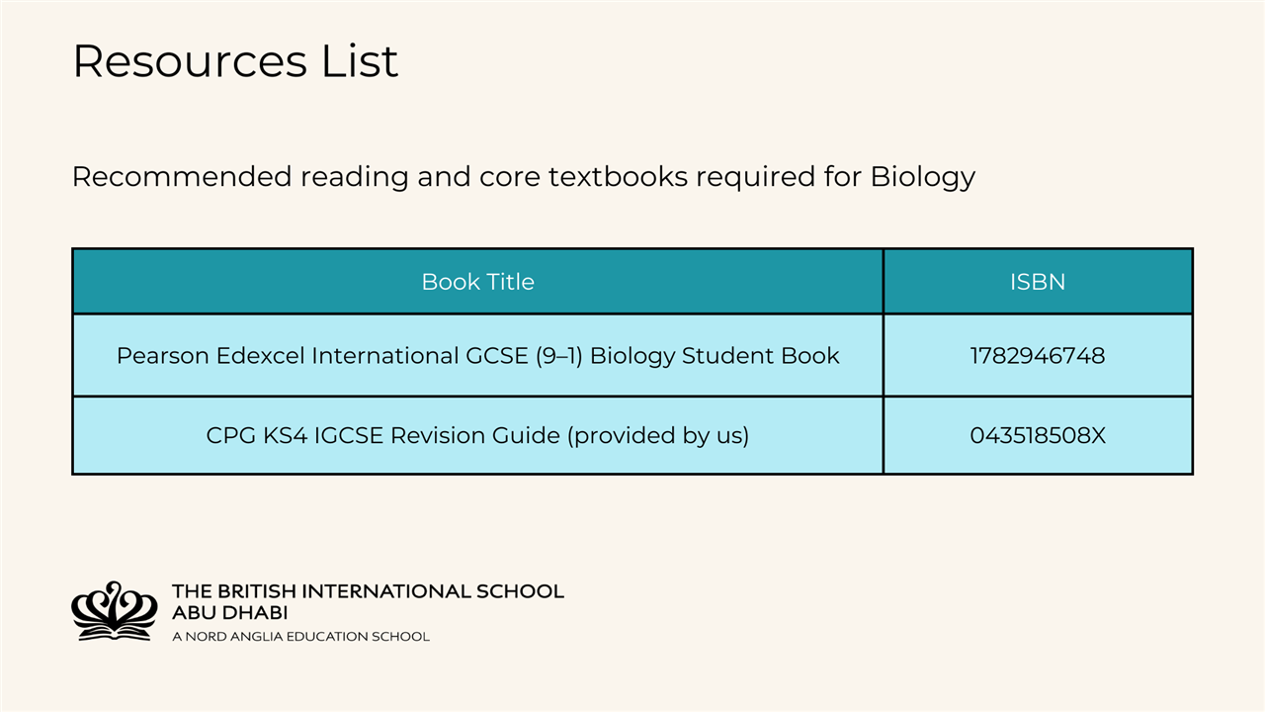1265x712 pixels.
Task: Click the ISBN 043518508X cell
Action: [x=1038, y=435]
